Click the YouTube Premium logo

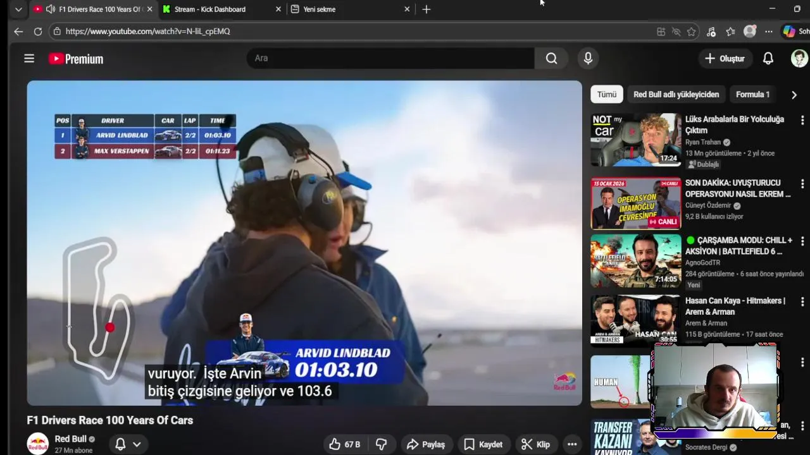point(76,59)
